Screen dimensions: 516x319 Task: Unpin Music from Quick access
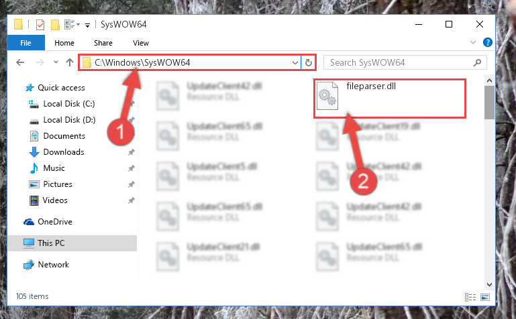pos(132,168)
